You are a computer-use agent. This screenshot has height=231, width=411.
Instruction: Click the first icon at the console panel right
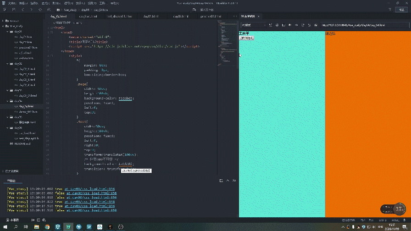coord(221,181)
